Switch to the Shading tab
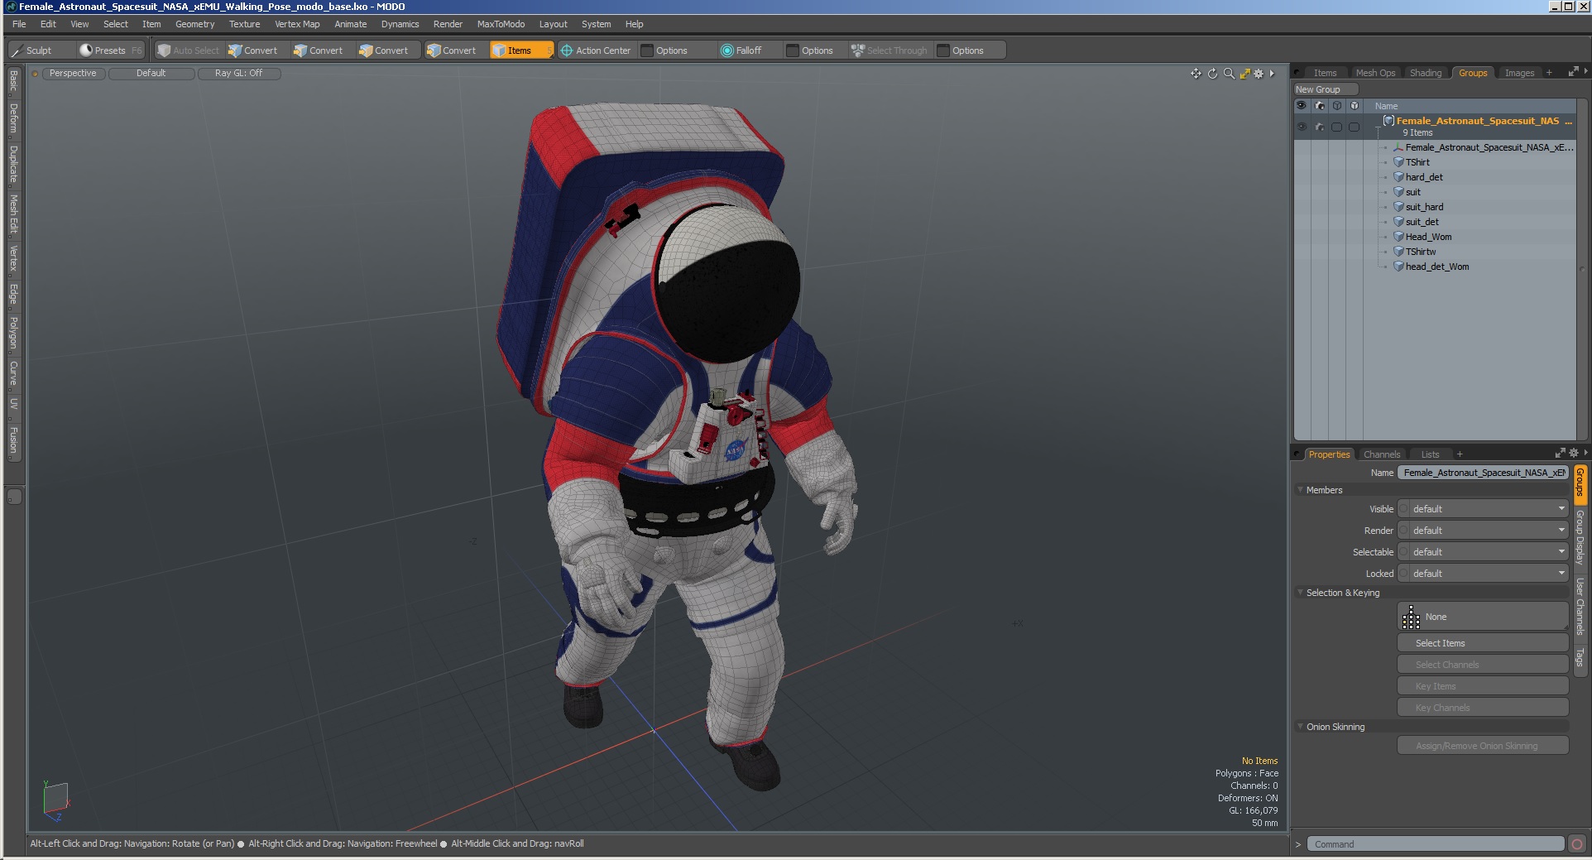Image resolution: width=1592 pixels, height=860 pixels. pos(1426,73)
